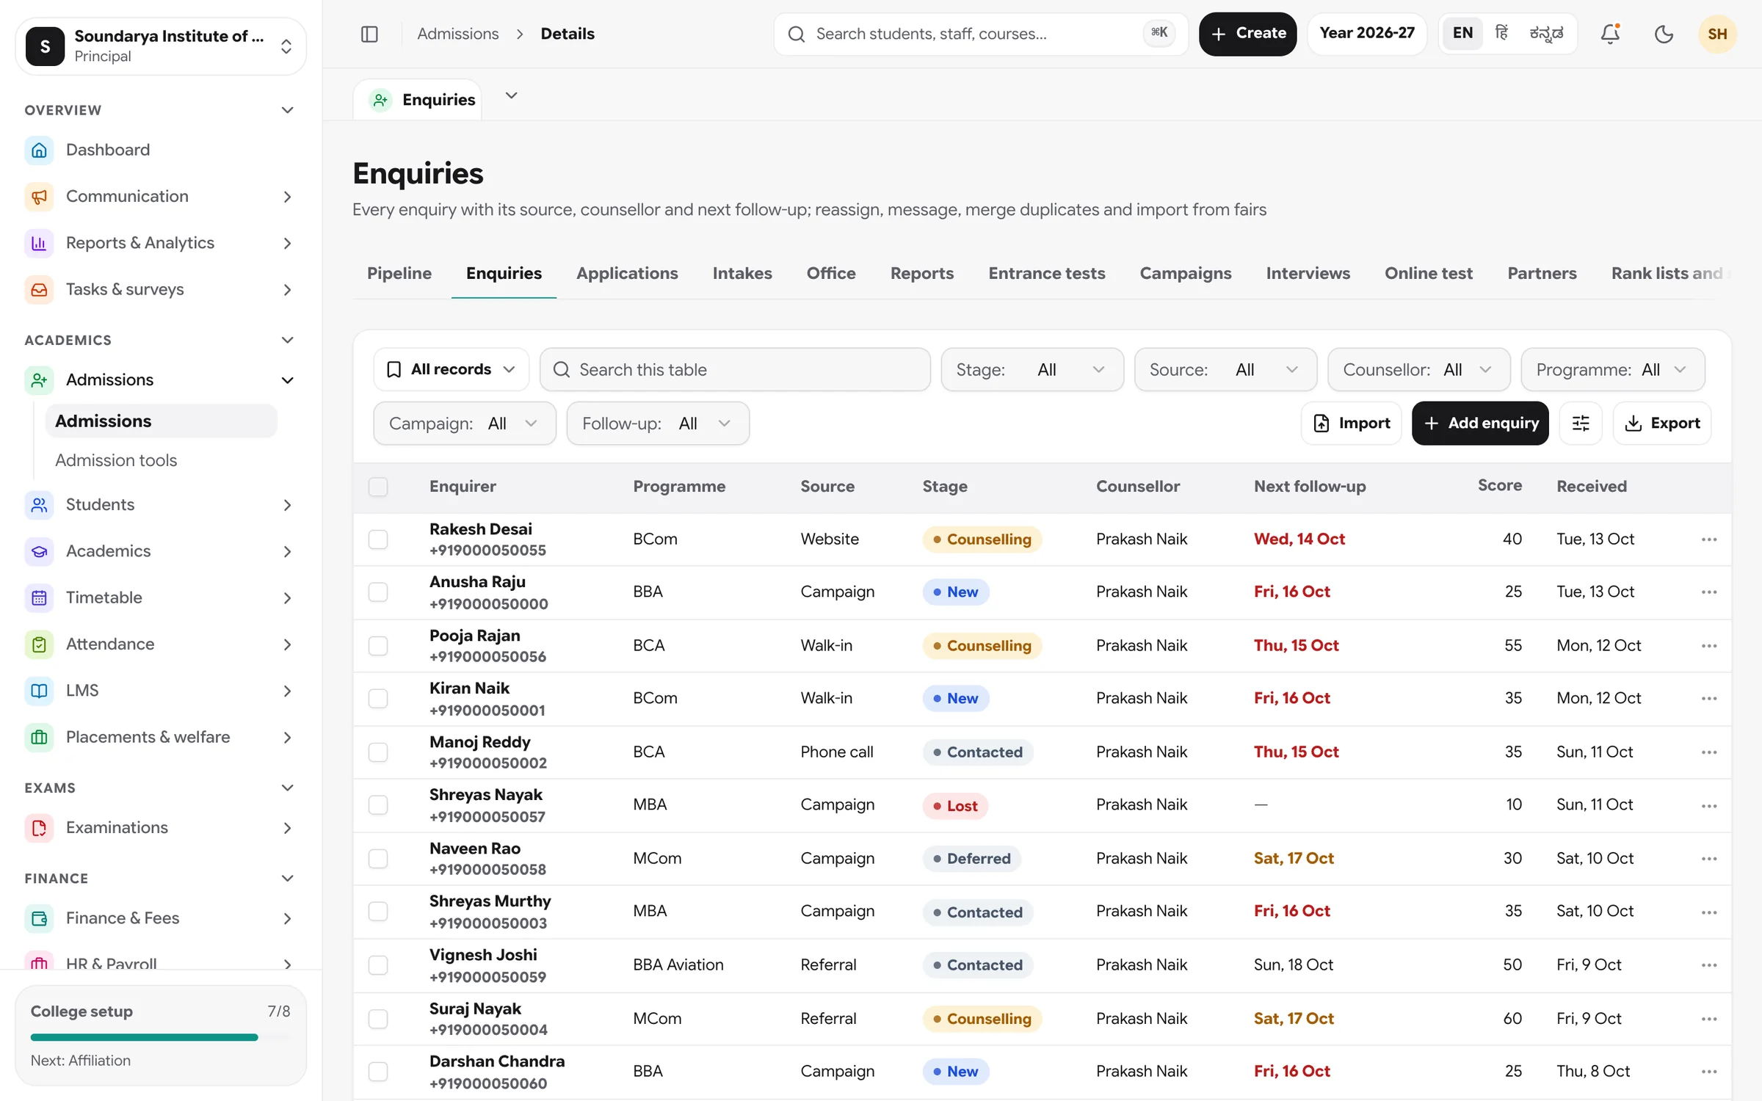Focus the global search students box
Screen dimensions: 1762x1101
pyautogui.click(x=980, y=34)
